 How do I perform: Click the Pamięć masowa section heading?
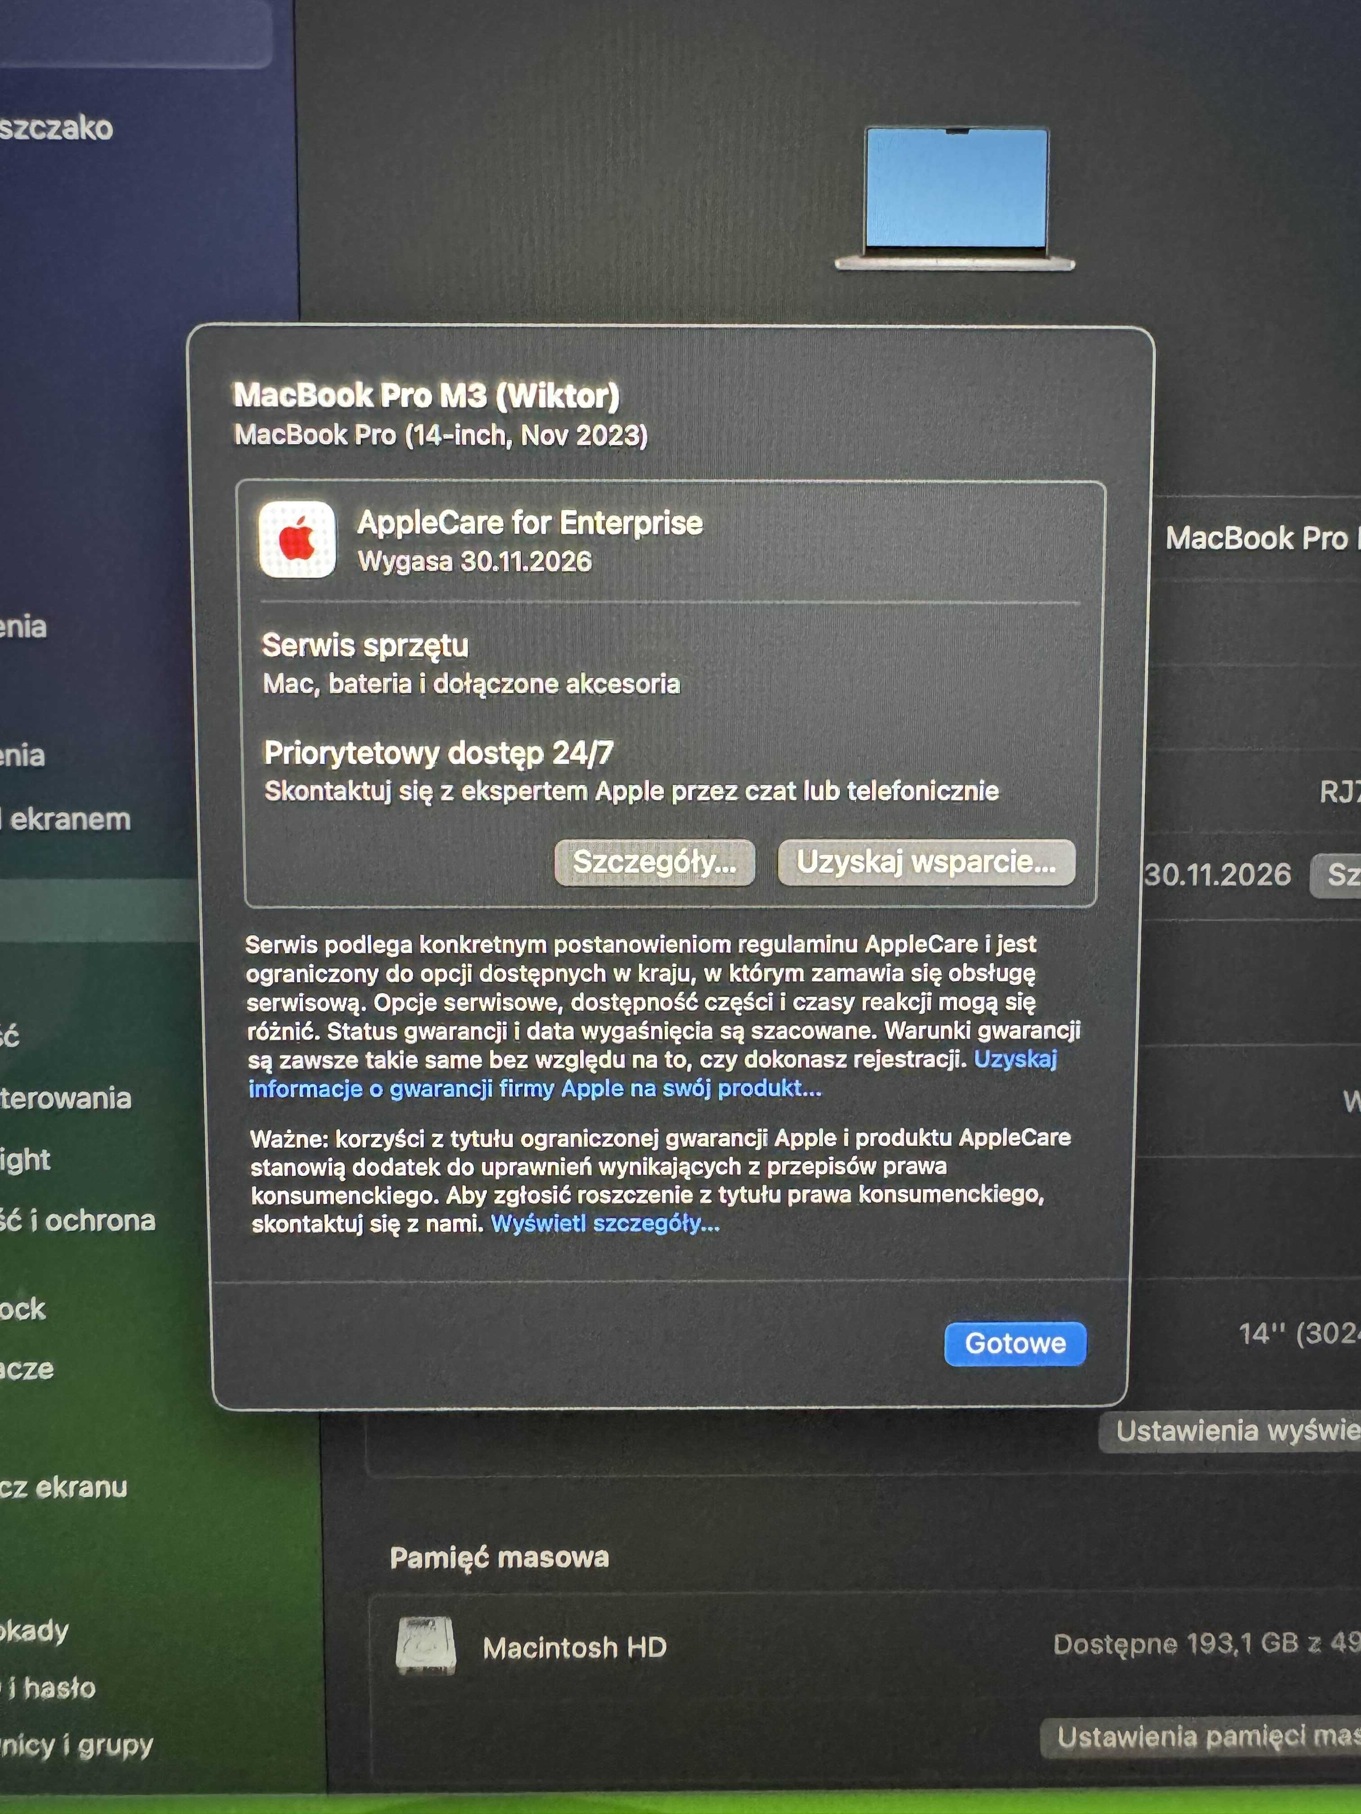pos(500,1557)
